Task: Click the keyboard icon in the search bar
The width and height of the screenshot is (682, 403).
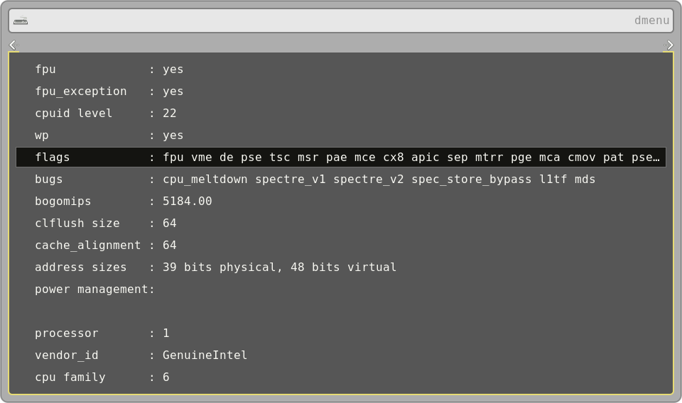Action: pos(21,21)
